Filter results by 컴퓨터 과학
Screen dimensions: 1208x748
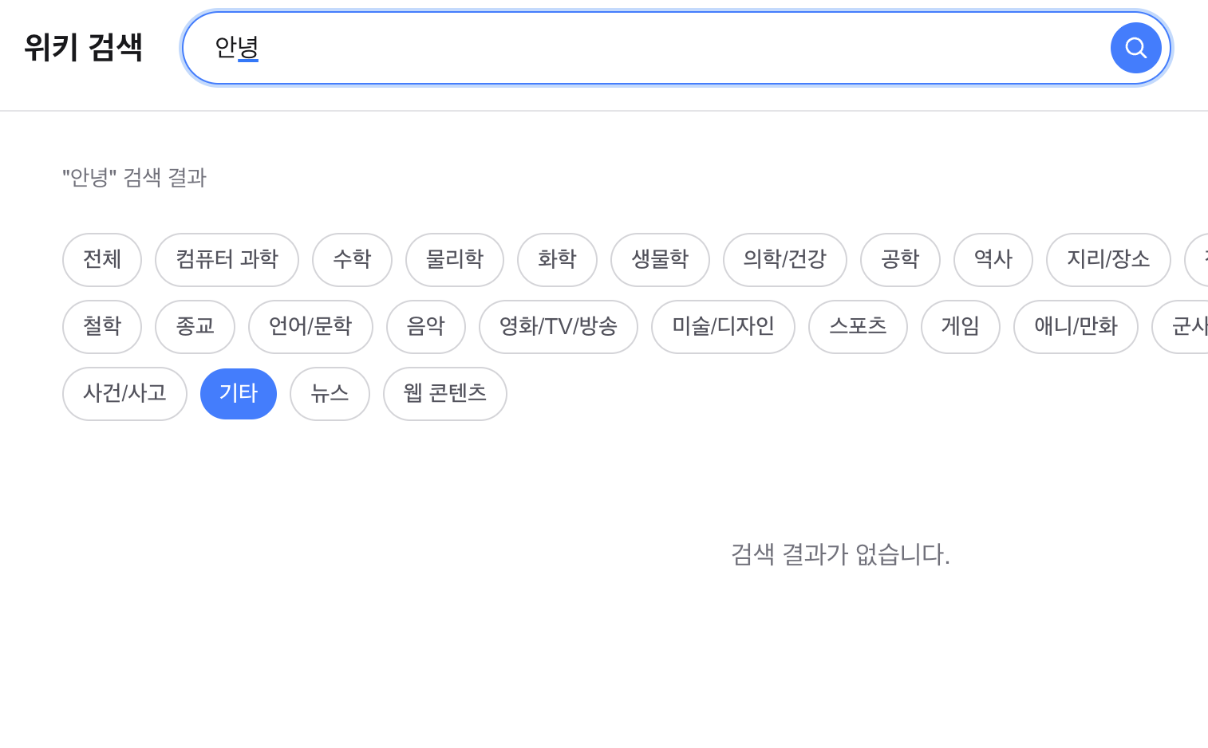[227, 259]
